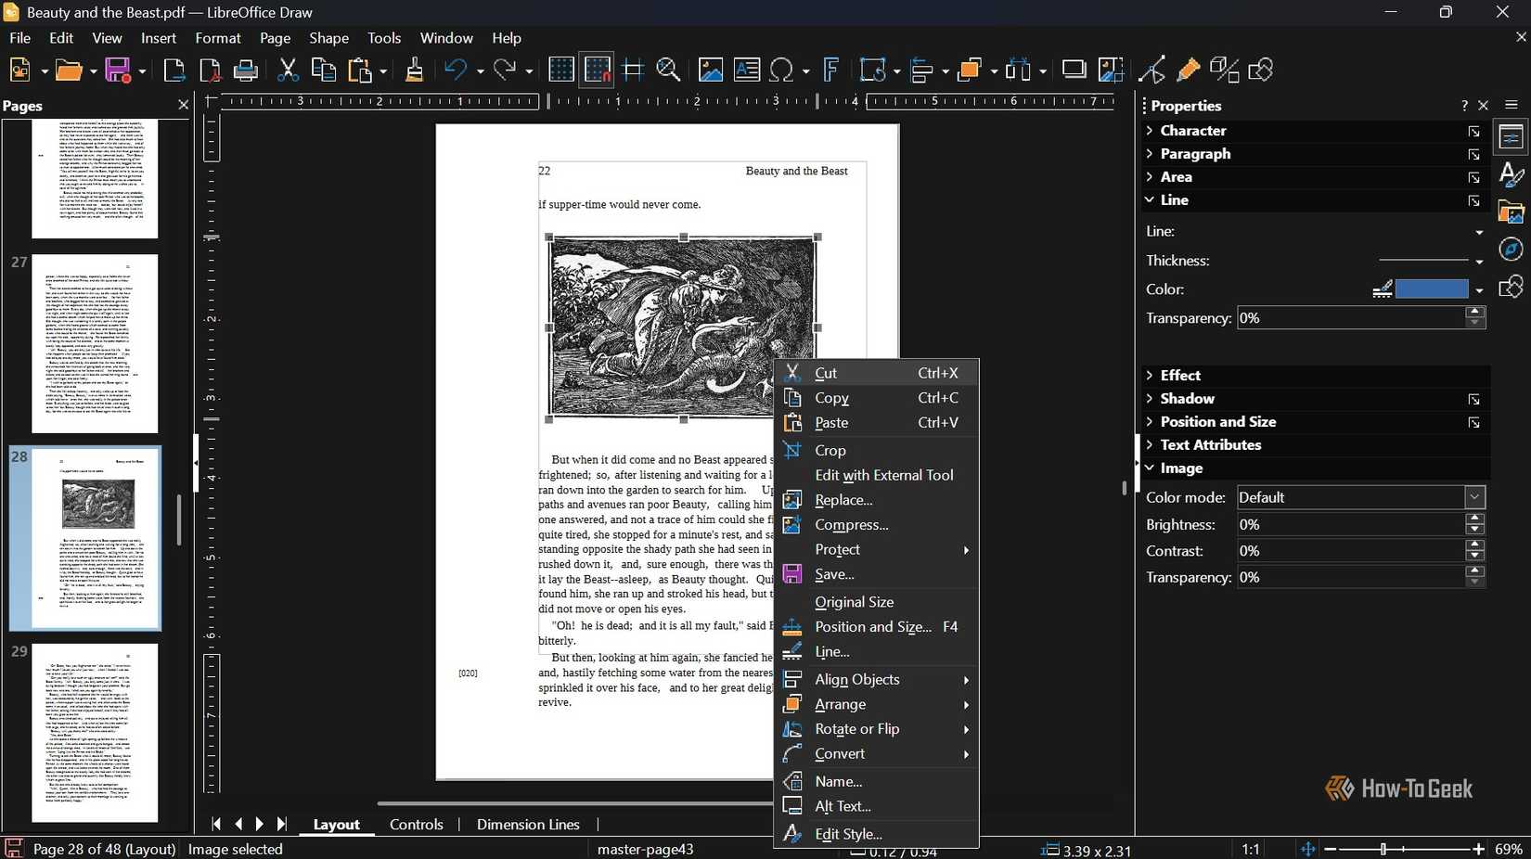This screenshot has height=859, width=1531.
Task: Click the Clone Formatting paintbrush icon
Action: click(x=415, y=71)
